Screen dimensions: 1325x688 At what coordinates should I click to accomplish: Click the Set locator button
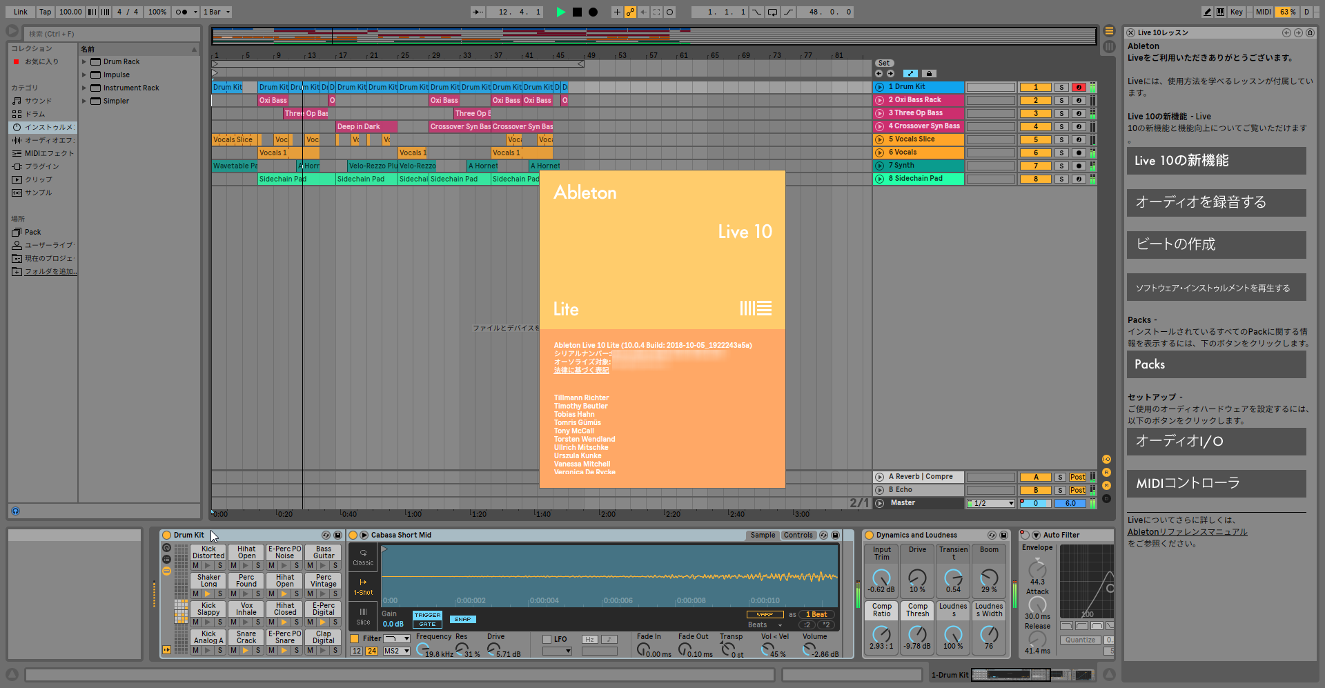[884, 63]
